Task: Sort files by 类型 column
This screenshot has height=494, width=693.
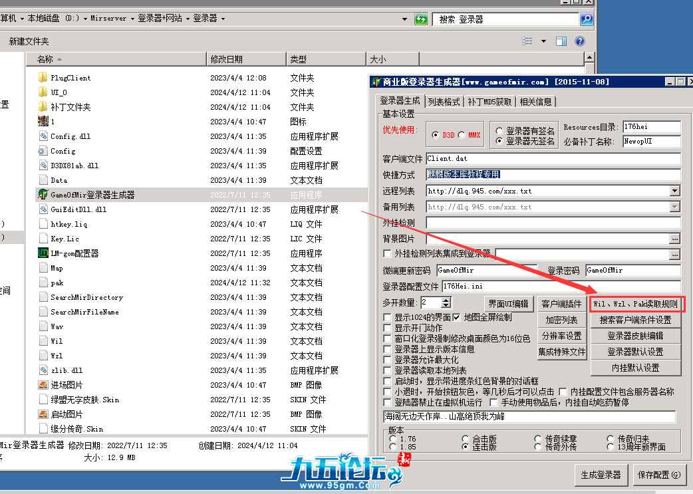Action: [x=326, y=59]
